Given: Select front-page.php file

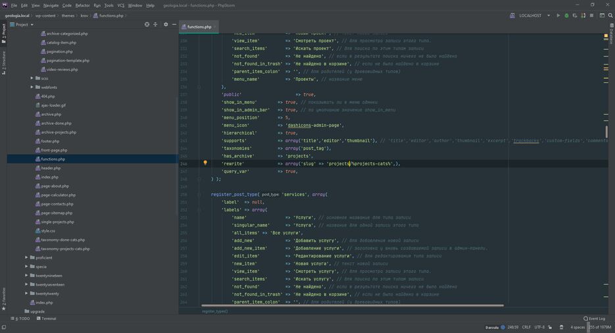Looking at the screenshot, I should tap(54, 150).
